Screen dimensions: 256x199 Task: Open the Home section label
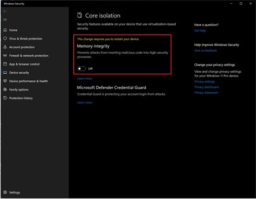pyautogui.click(x=13, y=30)
